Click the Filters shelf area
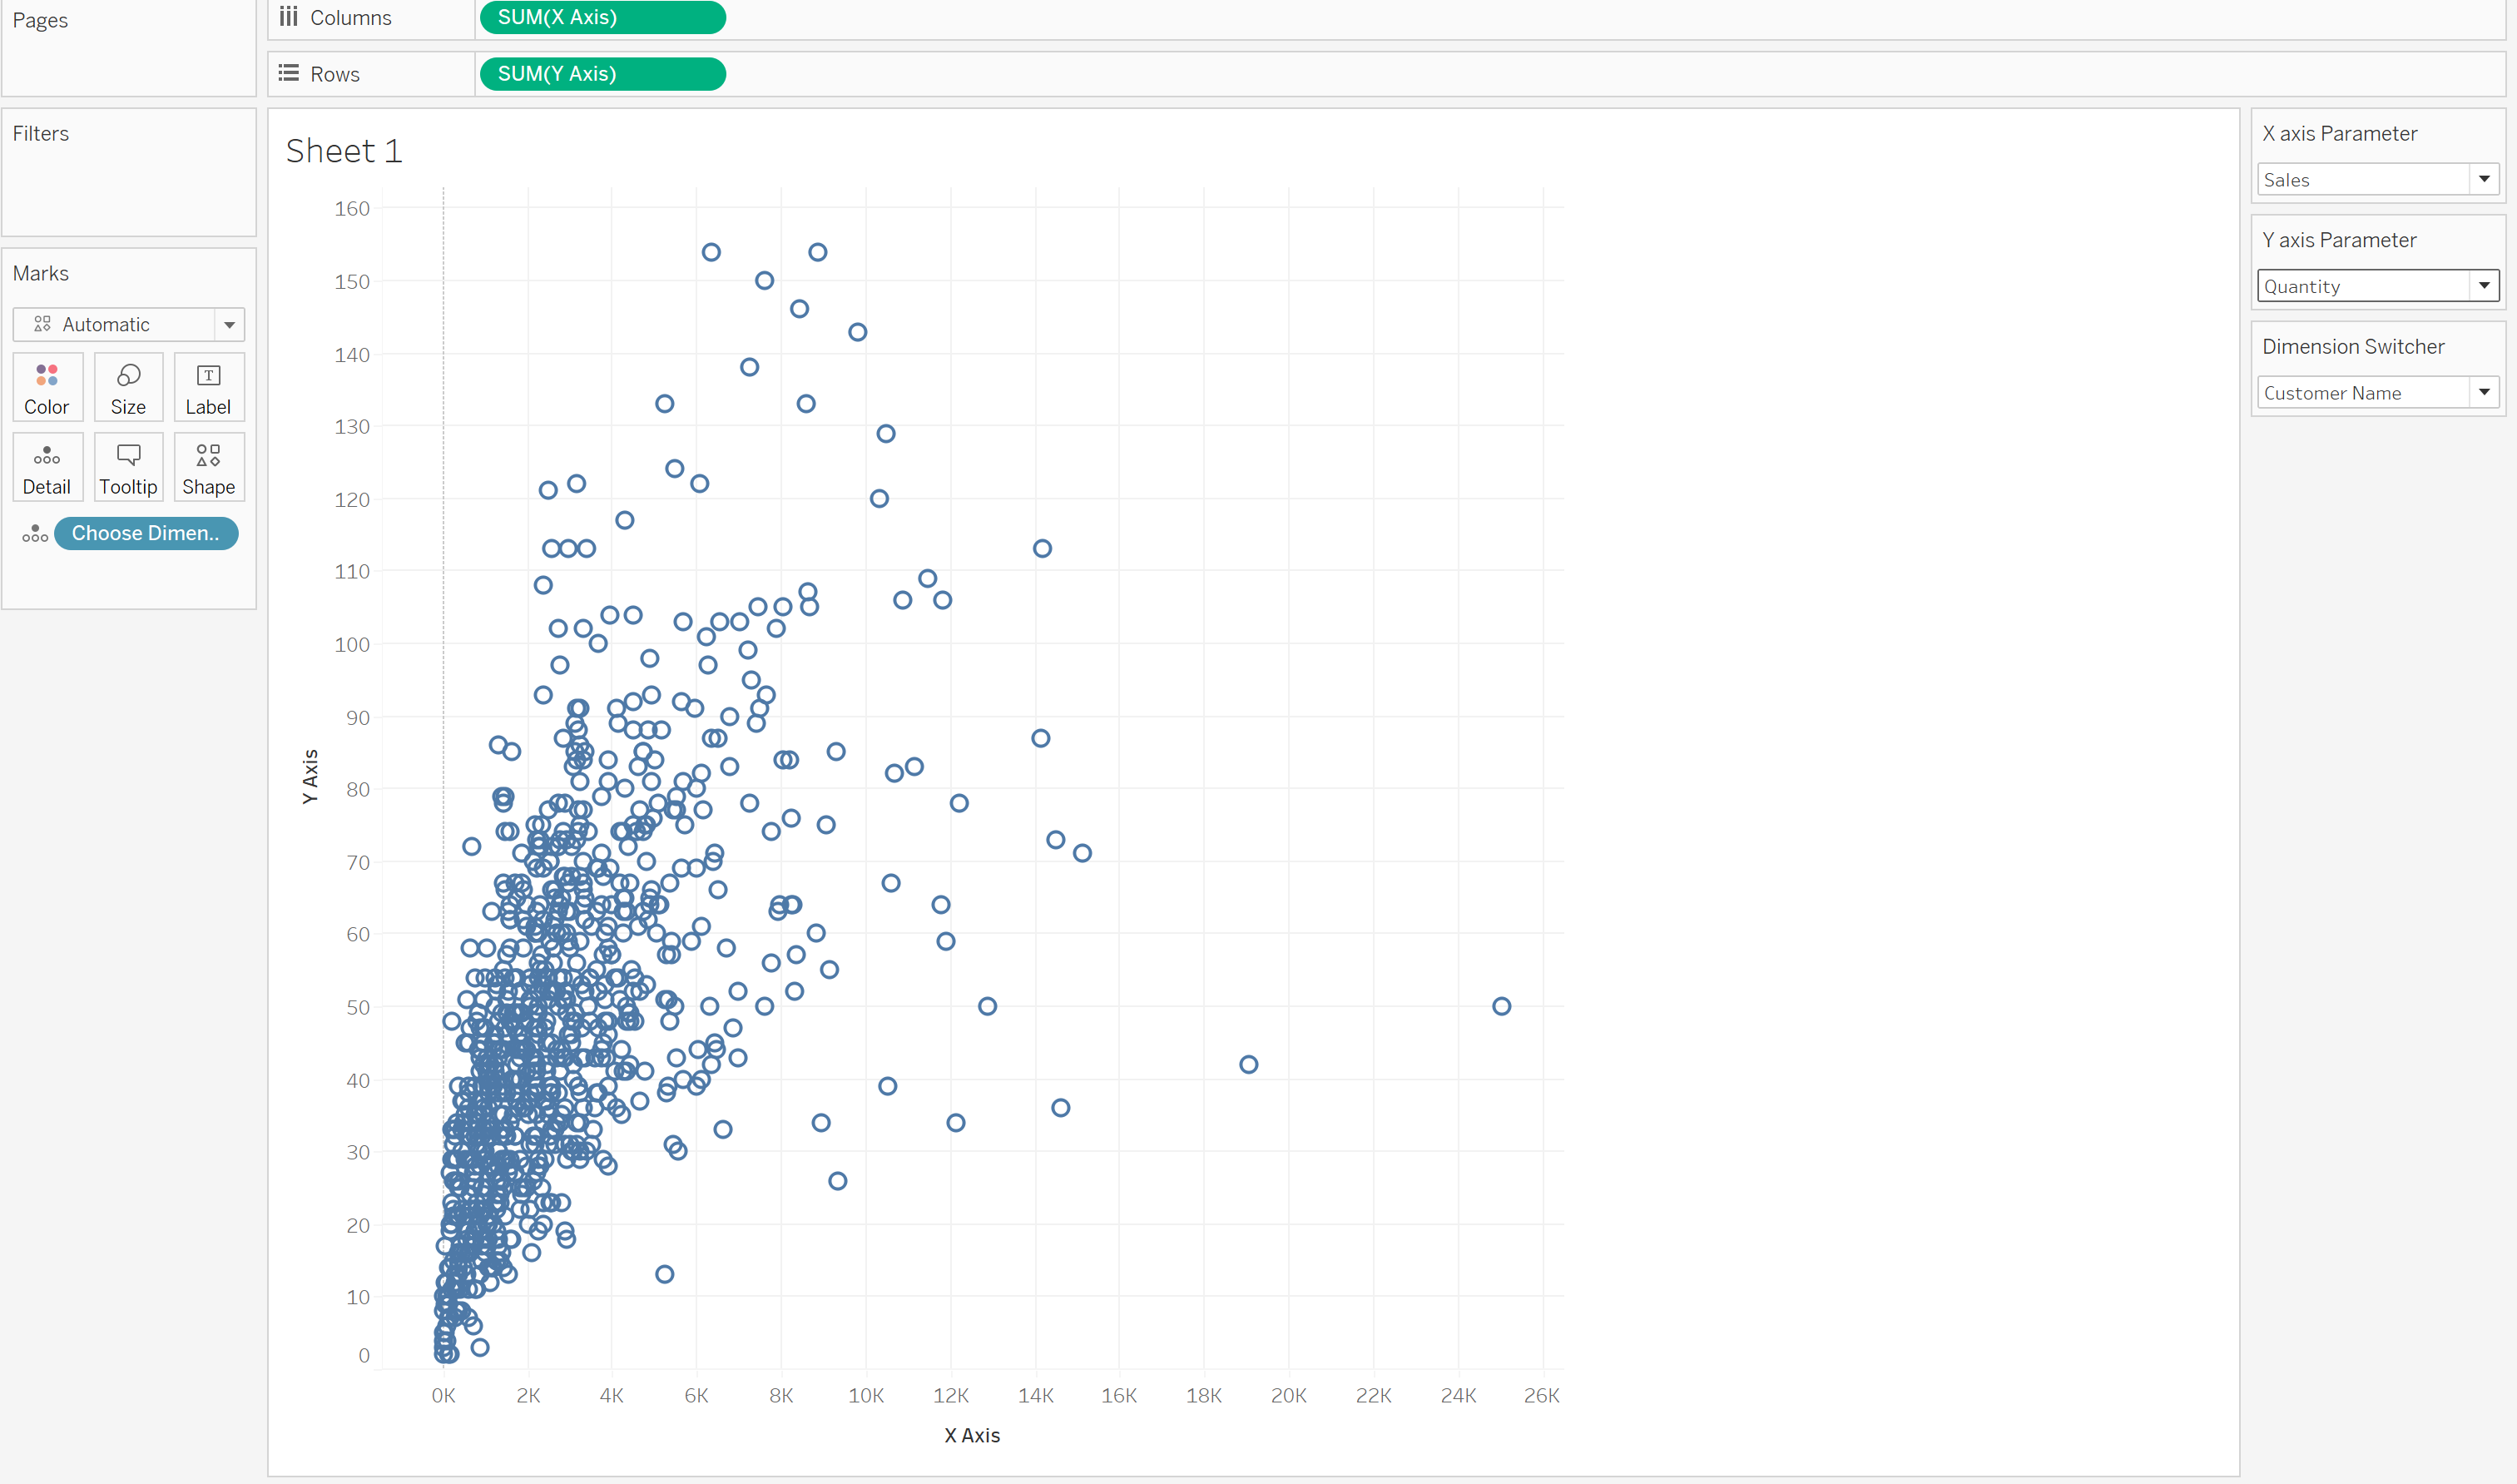 pos(129,185)
